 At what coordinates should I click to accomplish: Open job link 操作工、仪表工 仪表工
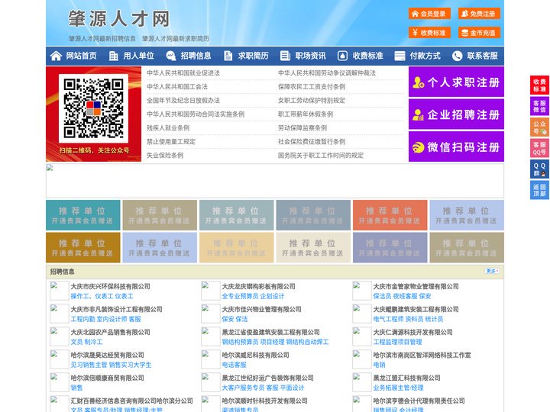102,296
